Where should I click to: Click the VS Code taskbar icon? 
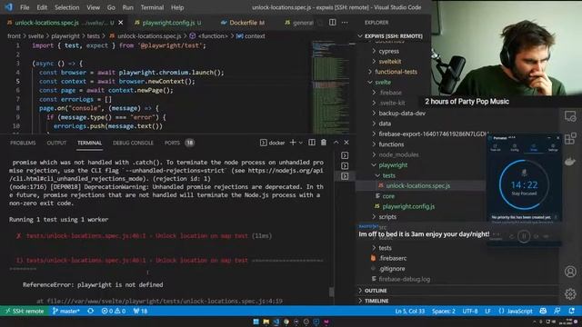click(x=276, y=322)
